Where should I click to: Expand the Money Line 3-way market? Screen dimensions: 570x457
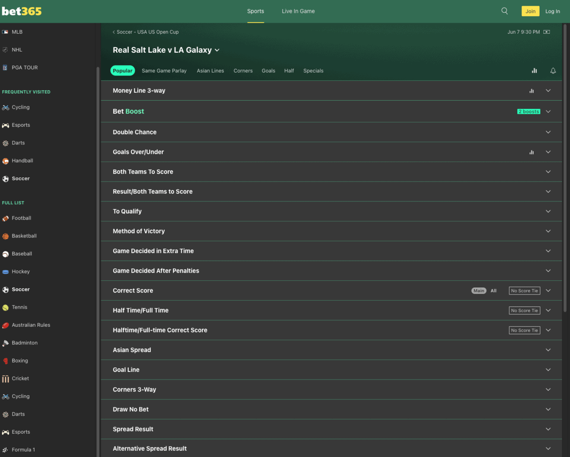click(548, 91)
